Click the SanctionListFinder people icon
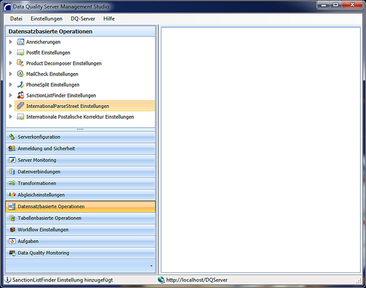366x288 pixels. point(21,95)
